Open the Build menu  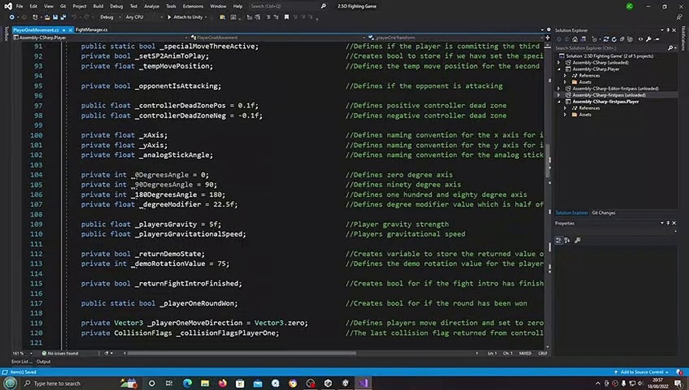tap(98, 6)
